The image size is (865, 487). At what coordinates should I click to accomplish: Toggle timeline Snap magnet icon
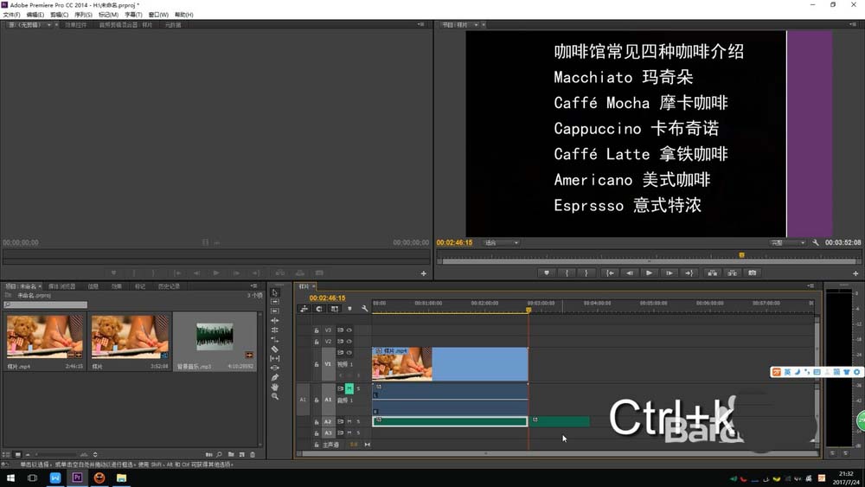[319, 309]
